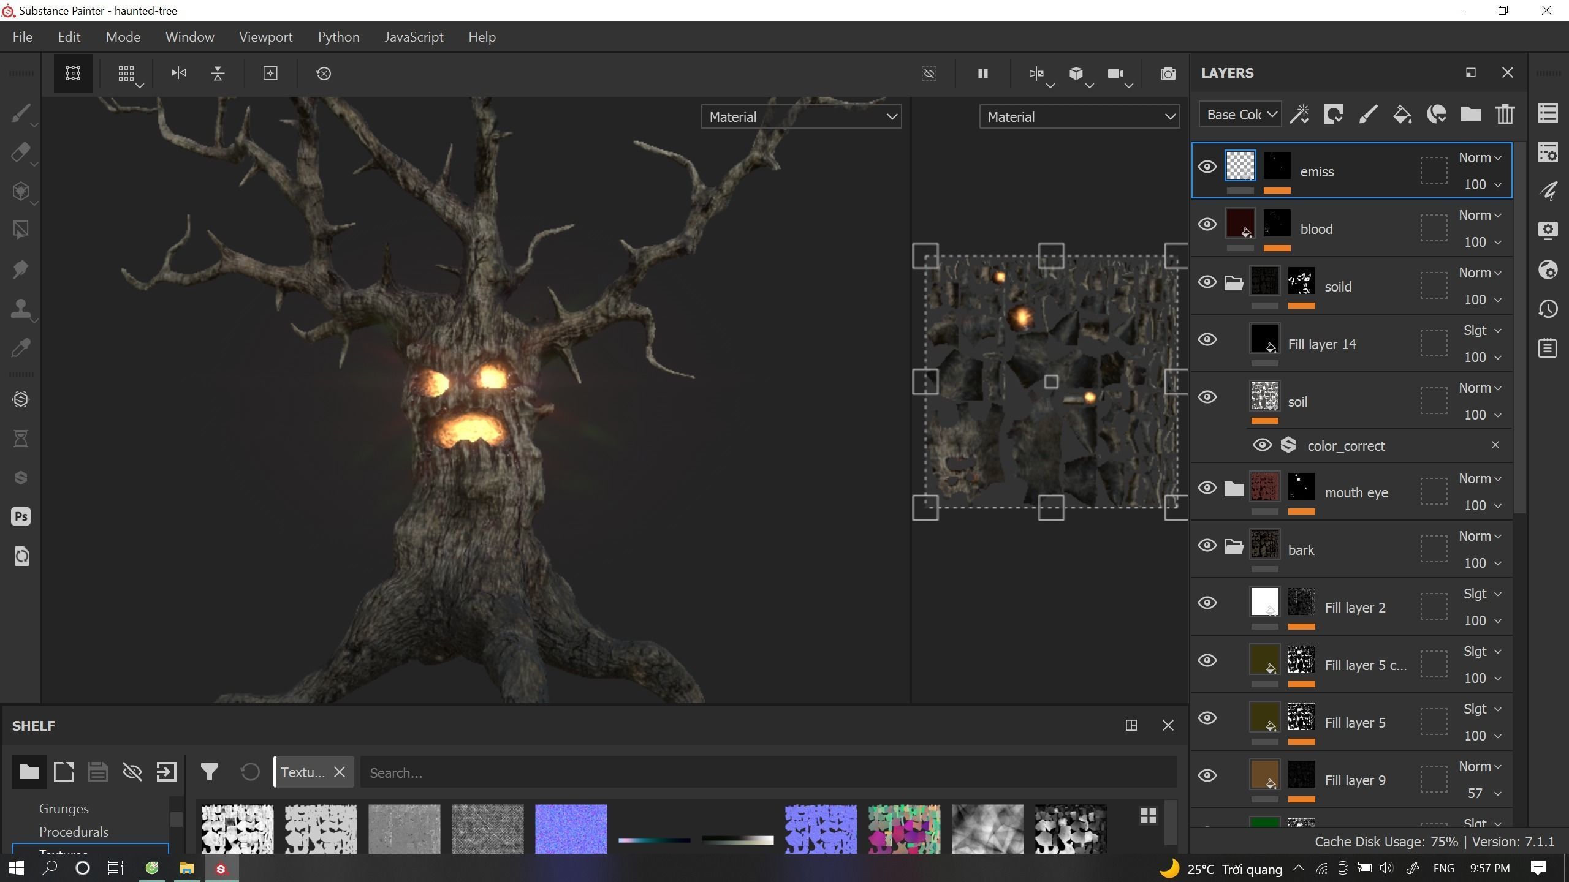Pause engine rendering

tap(982, 73)
